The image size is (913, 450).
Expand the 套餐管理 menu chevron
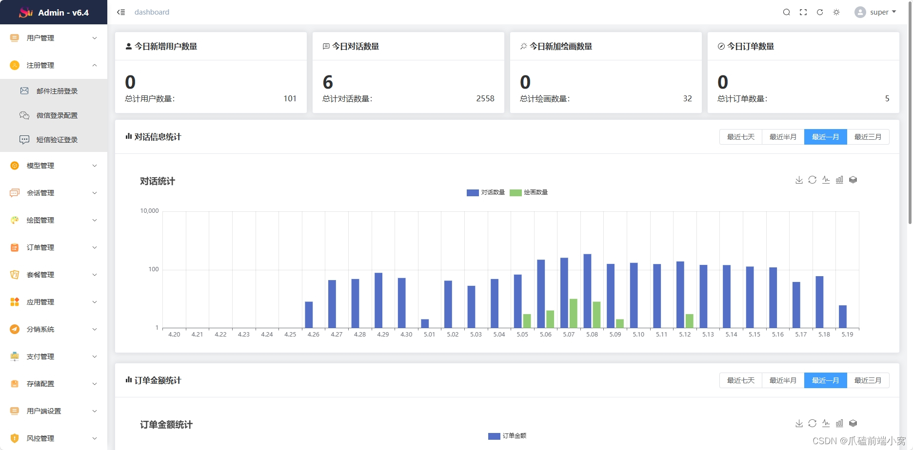pyautogui.click(x=95, y=275)
